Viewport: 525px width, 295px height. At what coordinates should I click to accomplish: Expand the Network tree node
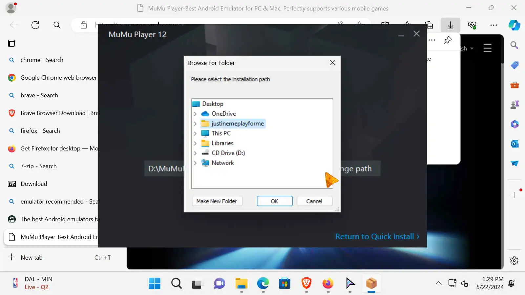point(195,163)
